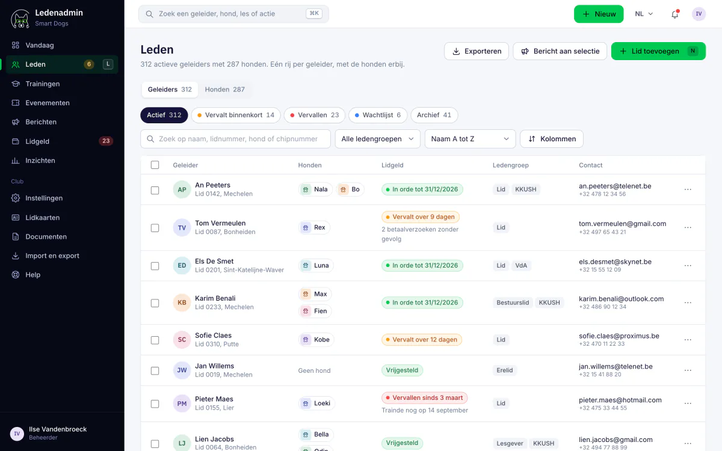Open the Kolommen column chooser

(552, 139)
